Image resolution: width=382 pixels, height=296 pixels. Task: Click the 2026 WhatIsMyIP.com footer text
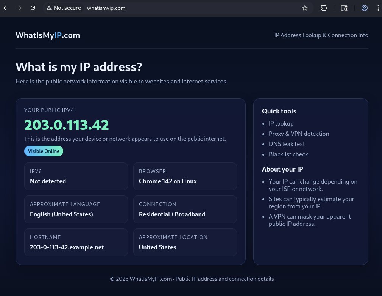click(x=192, y=279)
